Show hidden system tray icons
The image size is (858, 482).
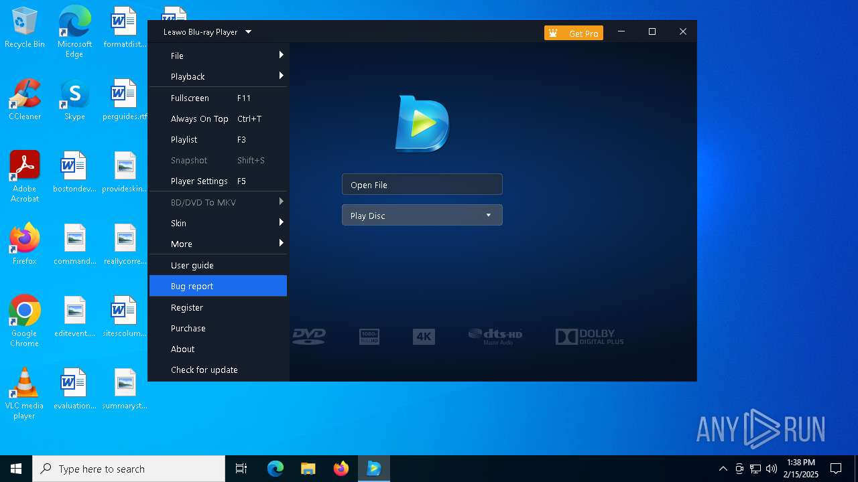pos(723,469)
